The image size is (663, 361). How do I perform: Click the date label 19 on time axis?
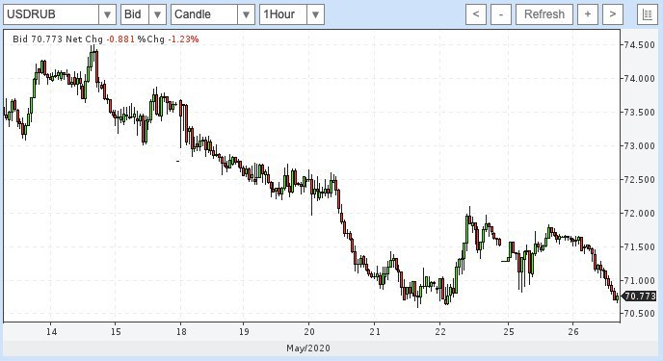244,332
